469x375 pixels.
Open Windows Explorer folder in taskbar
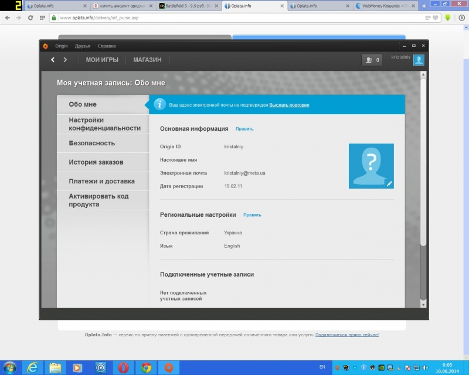[55, 368]
